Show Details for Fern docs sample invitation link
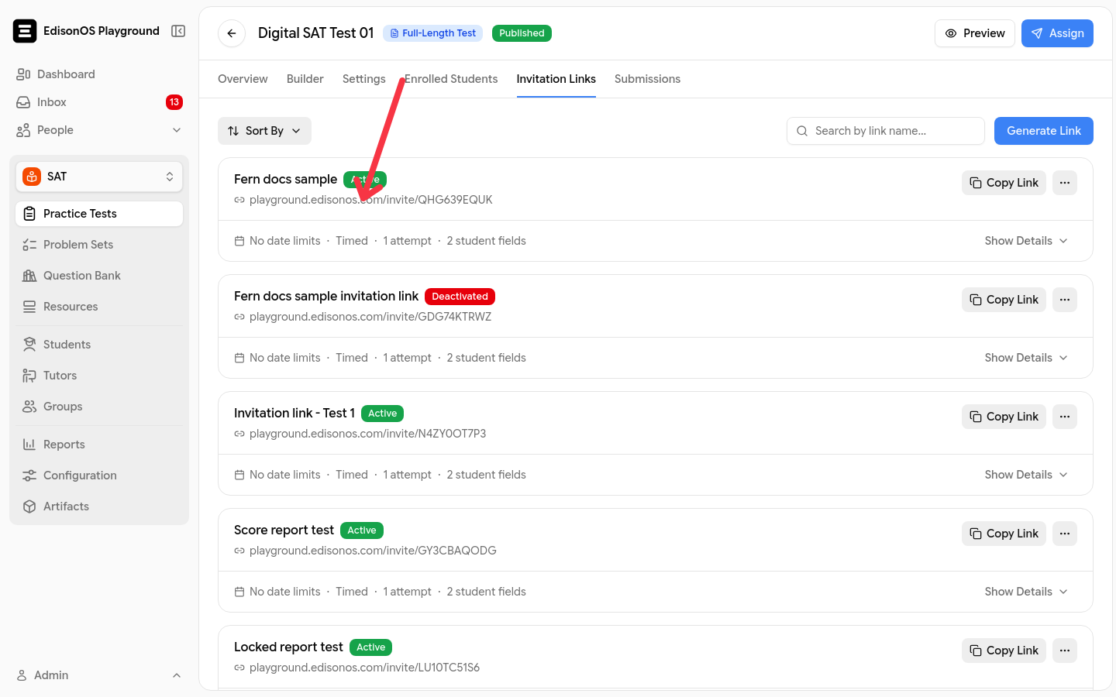Viewport: 1116px width, 697px height. click(1026, 358)
